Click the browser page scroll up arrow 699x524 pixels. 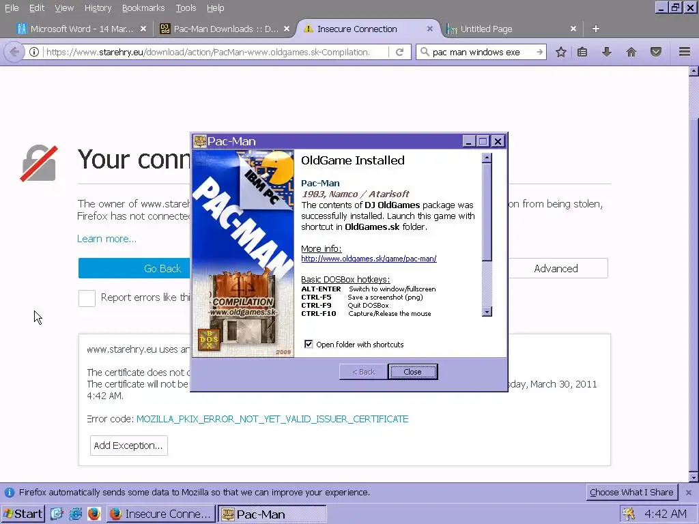(694, 71)
